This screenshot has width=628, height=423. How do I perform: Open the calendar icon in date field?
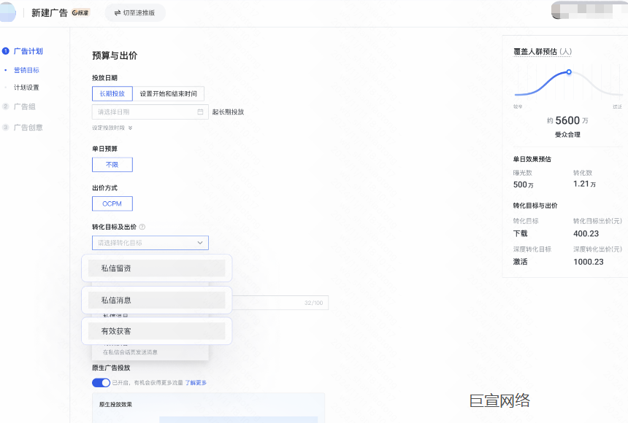coord(200,112)
